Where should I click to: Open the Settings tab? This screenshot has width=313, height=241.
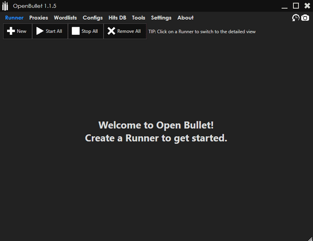[161, 18]
